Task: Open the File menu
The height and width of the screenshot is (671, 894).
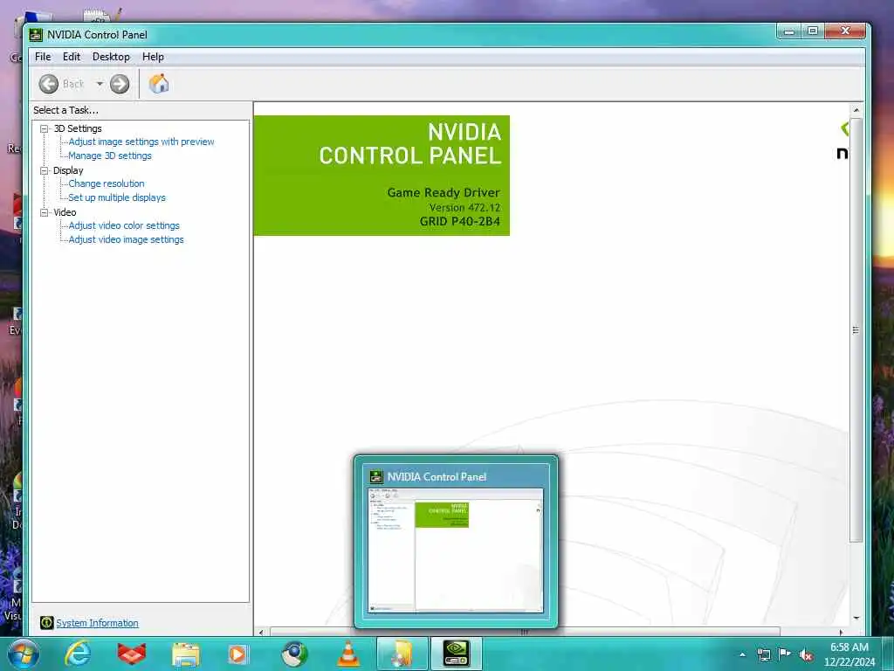Action: tap(43, 57)
